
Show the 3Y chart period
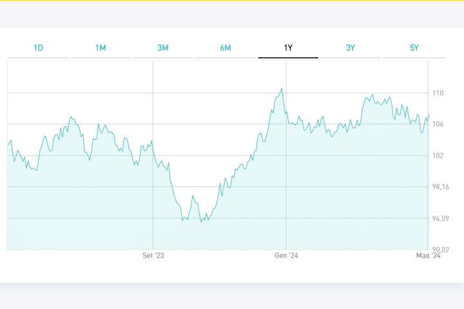(x=351, y=48)
